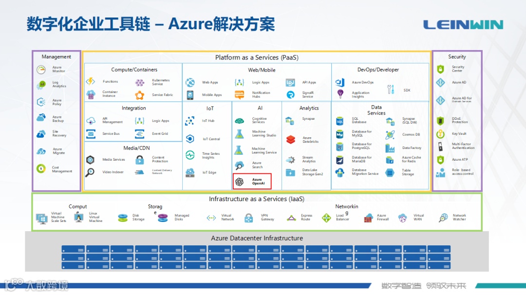Click the 'Platform as a Services (PaaS)' heading
This screenshot has height=295, width=526.
pyautogui.click(x=257, y=57)
